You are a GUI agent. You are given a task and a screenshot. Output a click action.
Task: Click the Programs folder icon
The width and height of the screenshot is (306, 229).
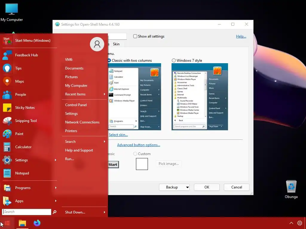(x=7, y=188)
